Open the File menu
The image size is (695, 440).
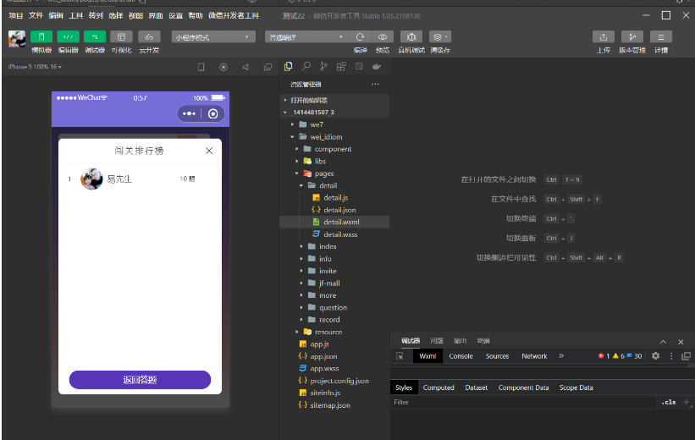(36, 16)
